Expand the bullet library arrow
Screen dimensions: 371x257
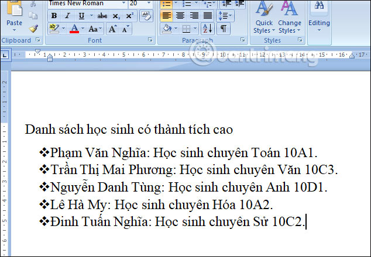176,3
